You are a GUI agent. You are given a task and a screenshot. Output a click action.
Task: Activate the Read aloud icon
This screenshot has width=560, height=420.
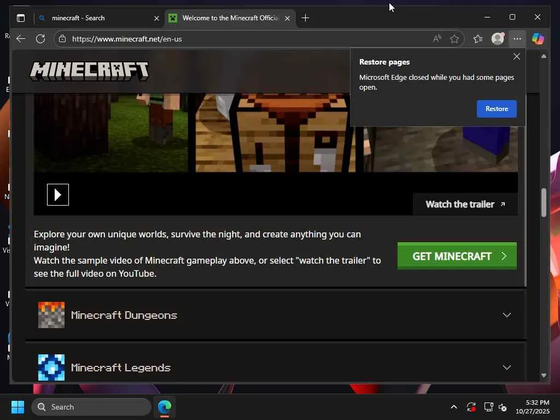[x=437, y=39]
